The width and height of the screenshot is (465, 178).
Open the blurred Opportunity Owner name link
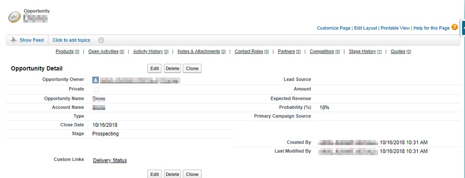140,80
